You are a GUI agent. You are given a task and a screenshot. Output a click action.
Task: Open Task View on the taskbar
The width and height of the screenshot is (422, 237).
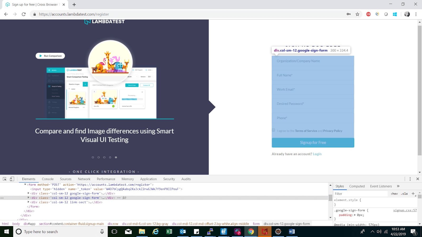(x=114, y=231)
